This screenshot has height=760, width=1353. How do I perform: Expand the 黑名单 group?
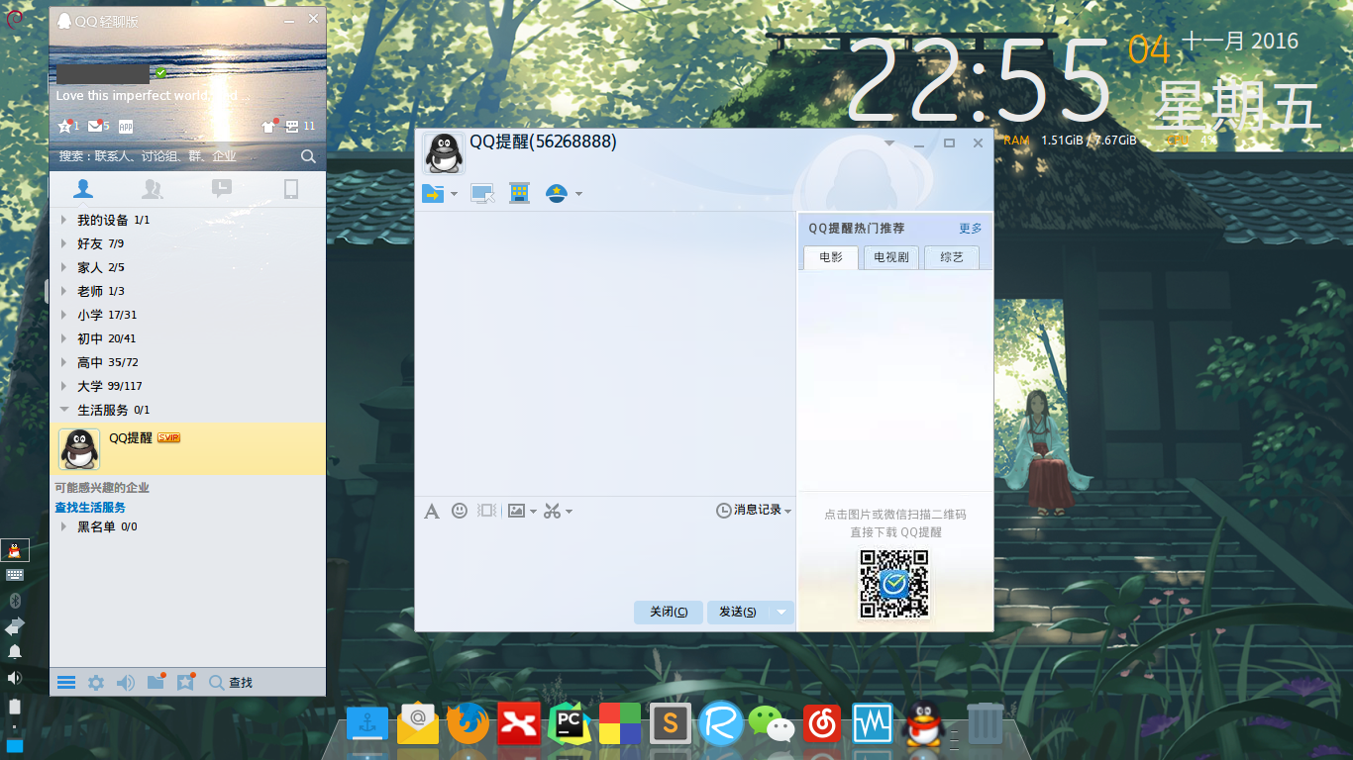(64, 526)
